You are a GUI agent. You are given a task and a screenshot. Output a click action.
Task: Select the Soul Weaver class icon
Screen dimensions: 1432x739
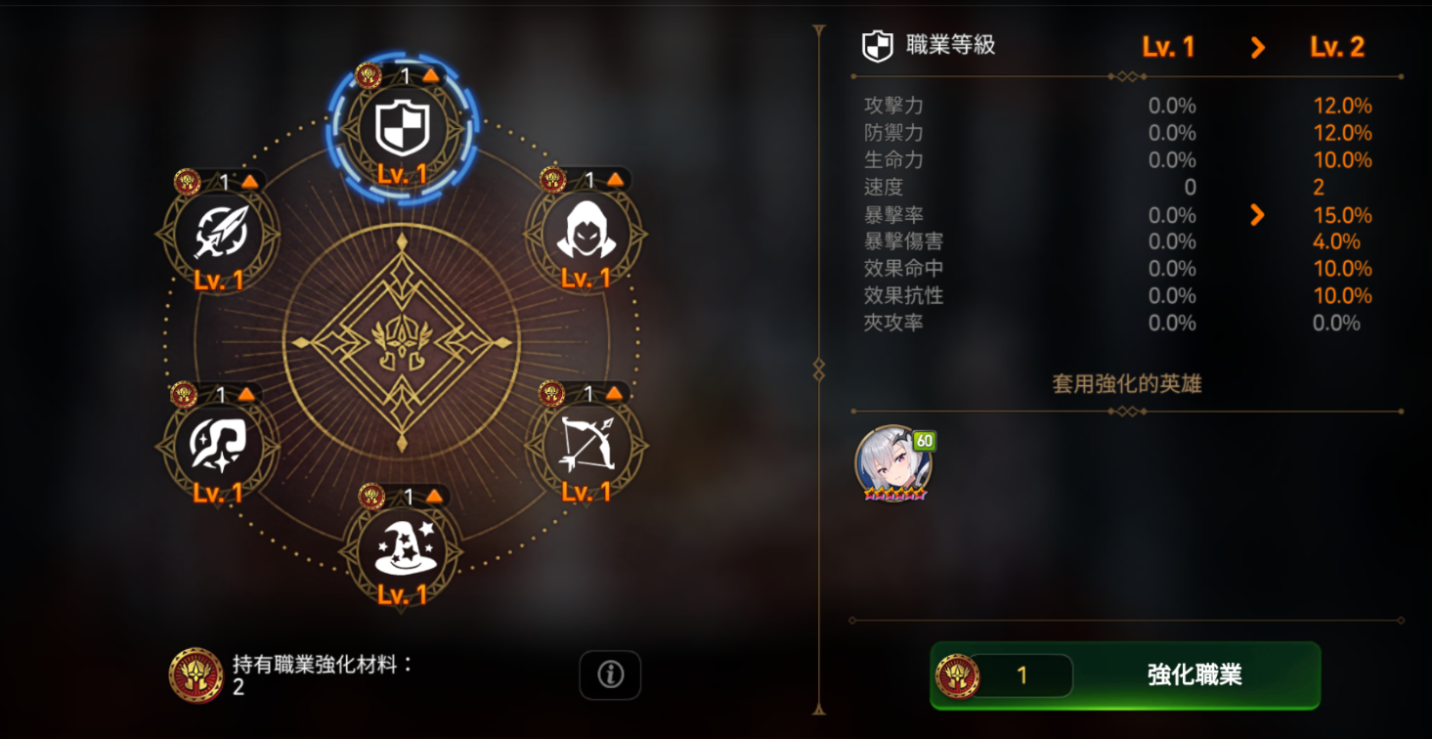pyautogui.click(x=218, y=446)
